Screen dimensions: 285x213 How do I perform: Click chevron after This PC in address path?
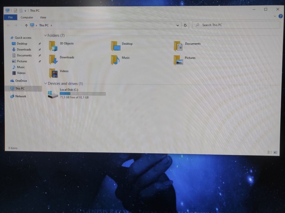51,25
